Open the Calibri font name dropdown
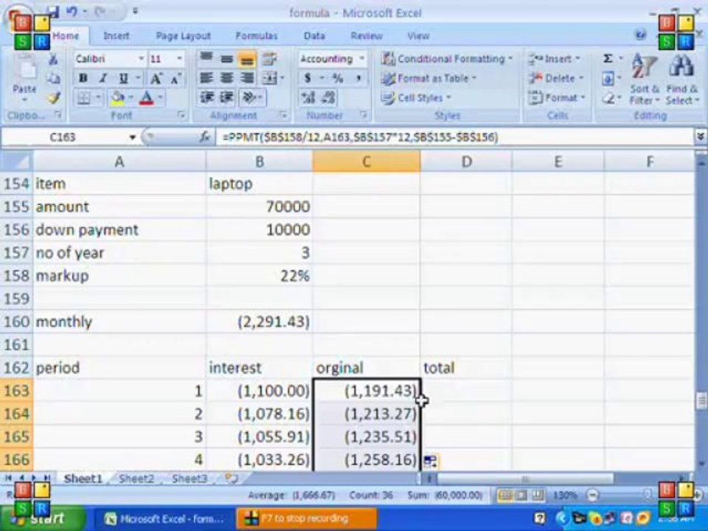The height and width of the screenshot is (531, 708). [141, 59]
